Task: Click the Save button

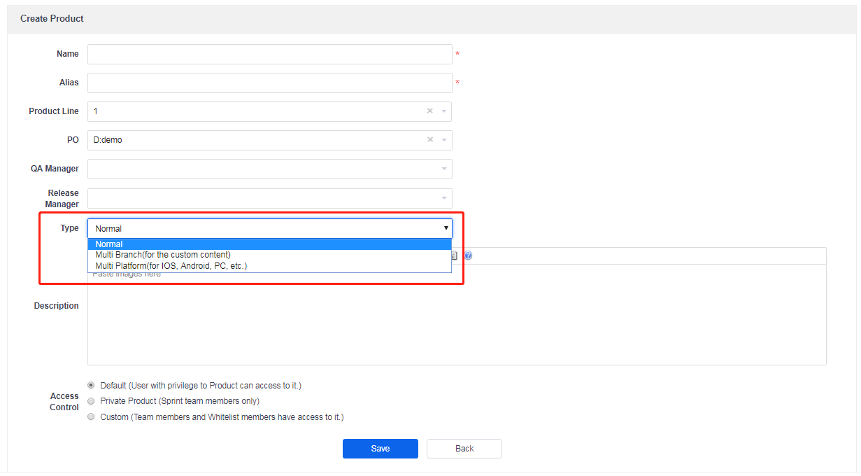Action: (380, 449)
